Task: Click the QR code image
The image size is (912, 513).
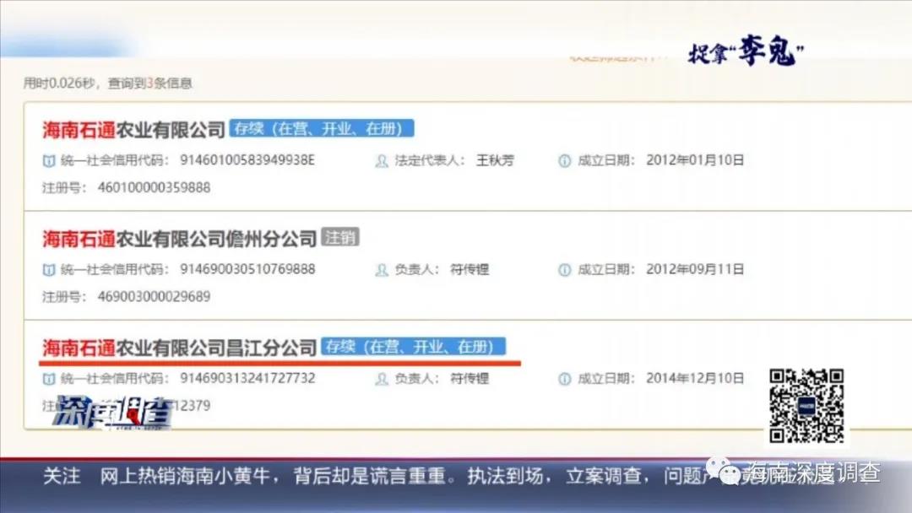Action: tap(806, 406)
